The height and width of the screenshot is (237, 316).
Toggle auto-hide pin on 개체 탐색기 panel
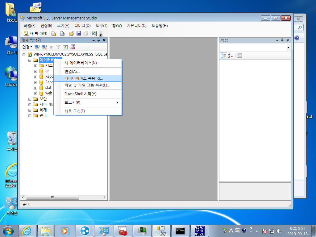coord(98,40)
